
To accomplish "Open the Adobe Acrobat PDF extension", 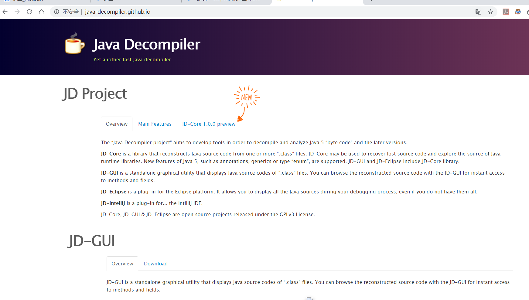I will point(506,12).
